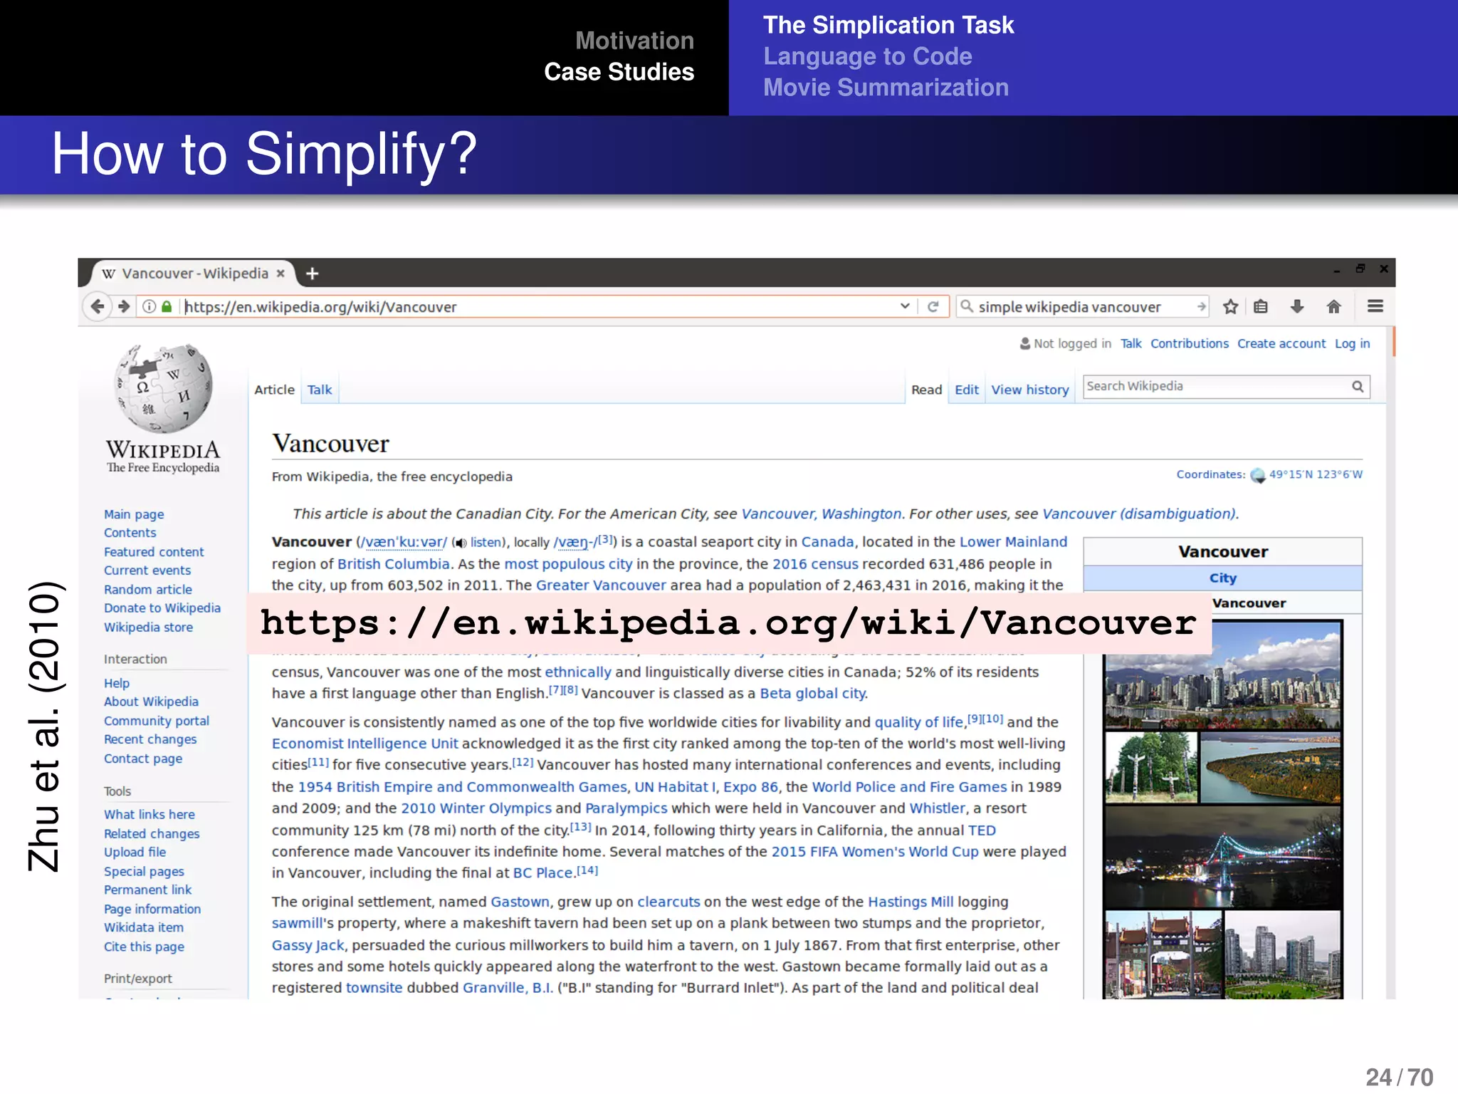The height and width of the screenshot is (1094, 1458).
Task: Switch to the Talk page tab
Action: coord(320,390)
